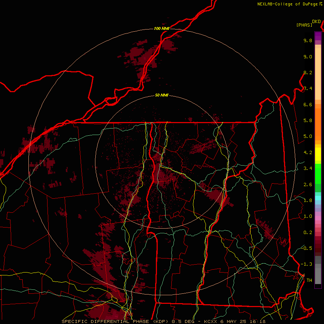Click the 3.4 scale value
324x324 pixels.
point(308,168)
